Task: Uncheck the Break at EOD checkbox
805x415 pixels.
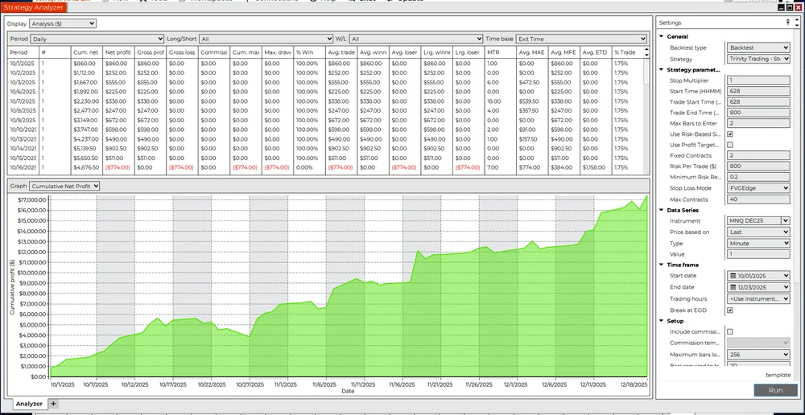Action: (730, 310)
